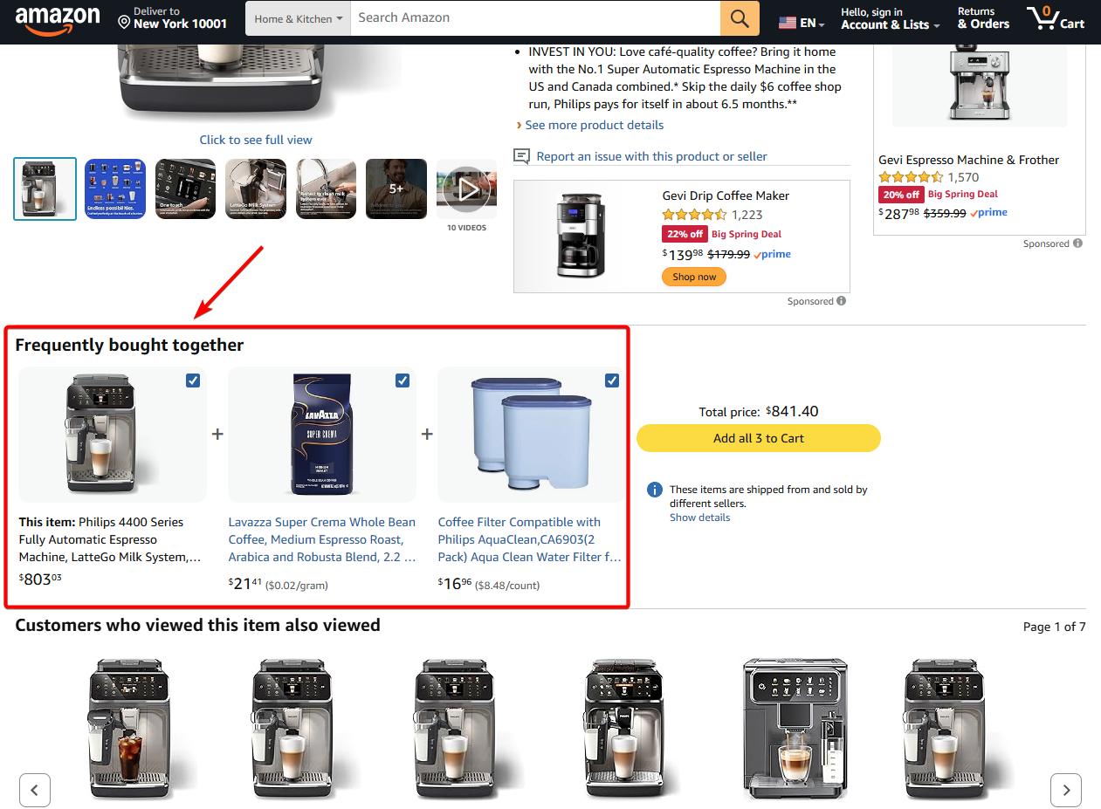Play the product videos thumbnail
Screen dimensions: 1101x809
coord(467,189)
